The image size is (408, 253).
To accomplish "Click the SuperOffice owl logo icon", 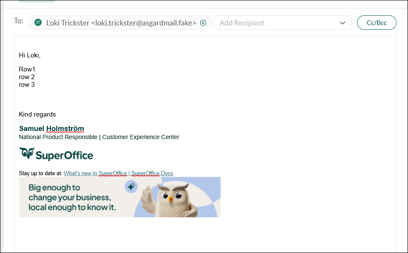I will pos(26,154).
